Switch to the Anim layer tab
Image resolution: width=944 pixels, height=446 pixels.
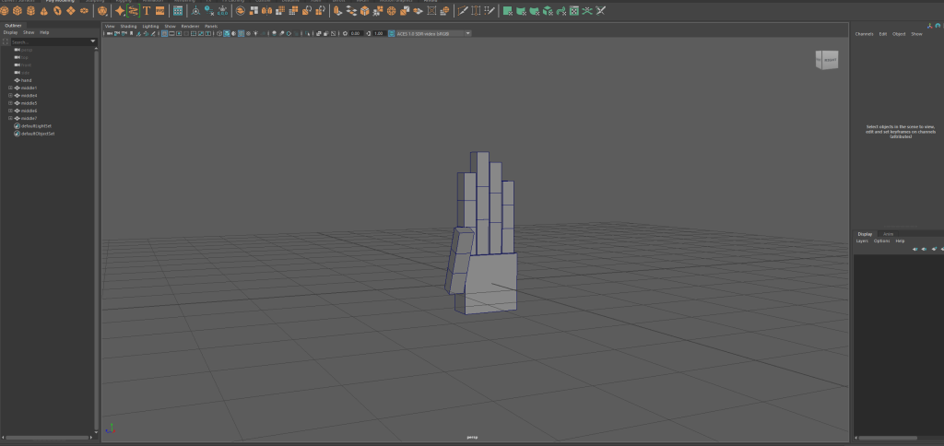click(x=888, y=233)
